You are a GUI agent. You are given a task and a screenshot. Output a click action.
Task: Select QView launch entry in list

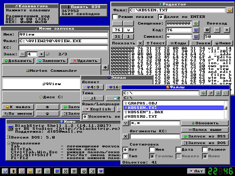41,84
